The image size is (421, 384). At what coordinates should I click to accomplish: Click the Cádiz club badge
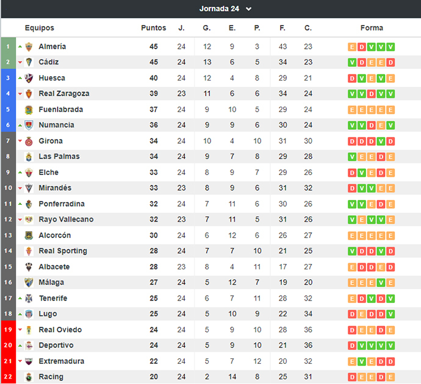pyautogui.click(x=29, y=62)
